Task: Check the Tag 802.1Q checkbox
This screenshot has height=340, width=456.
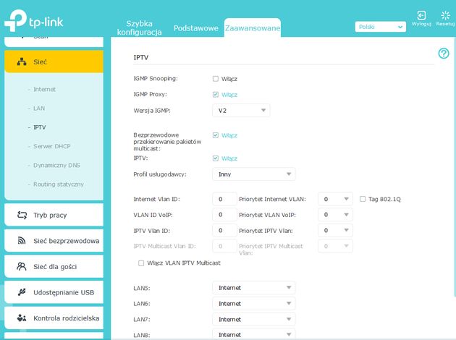Action: click(363, 199)
